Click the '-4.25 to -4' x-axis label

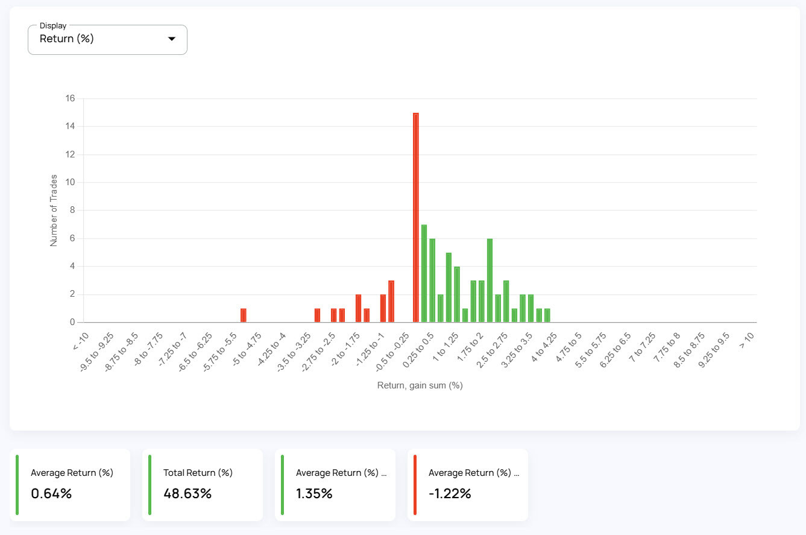tap(271, 350)
